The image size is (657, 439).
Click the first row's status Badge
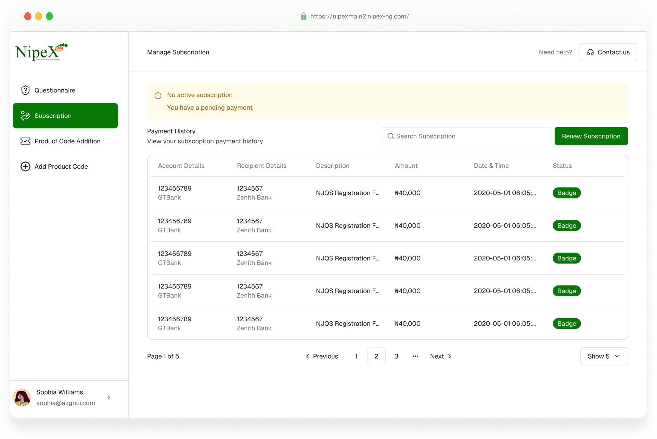[x=567, y=193]
